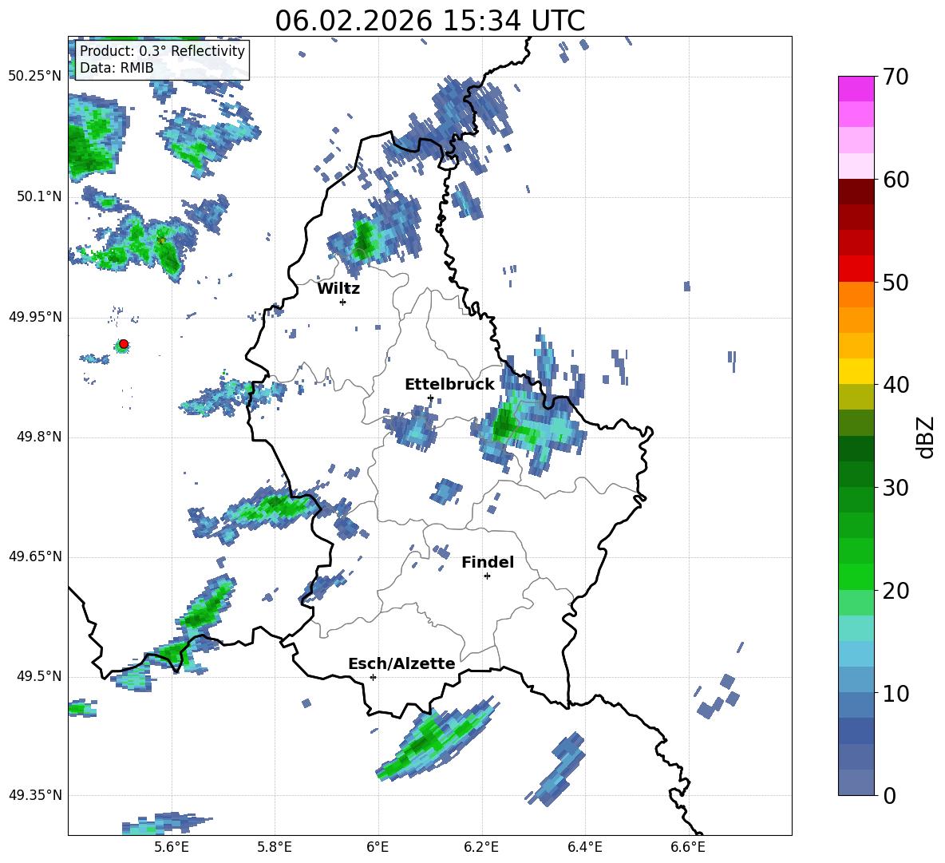Click the 49.5°N latitude label

tap(39, 676)
